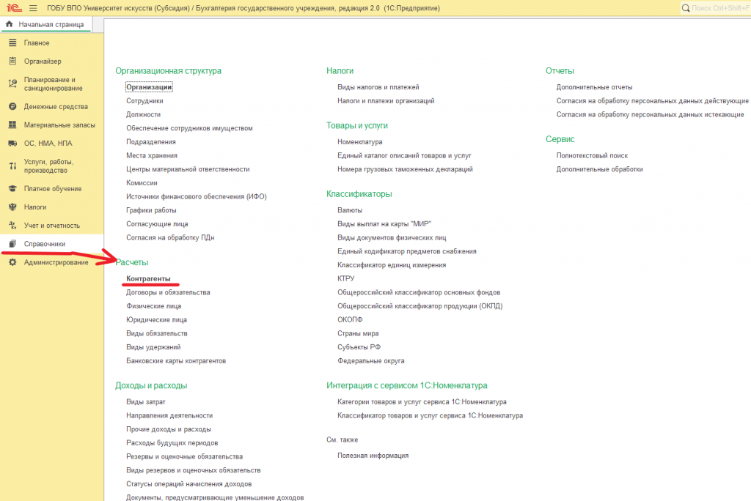Open Банковские карты контрагентов link

pyautogui.click(x=176, y=361)
